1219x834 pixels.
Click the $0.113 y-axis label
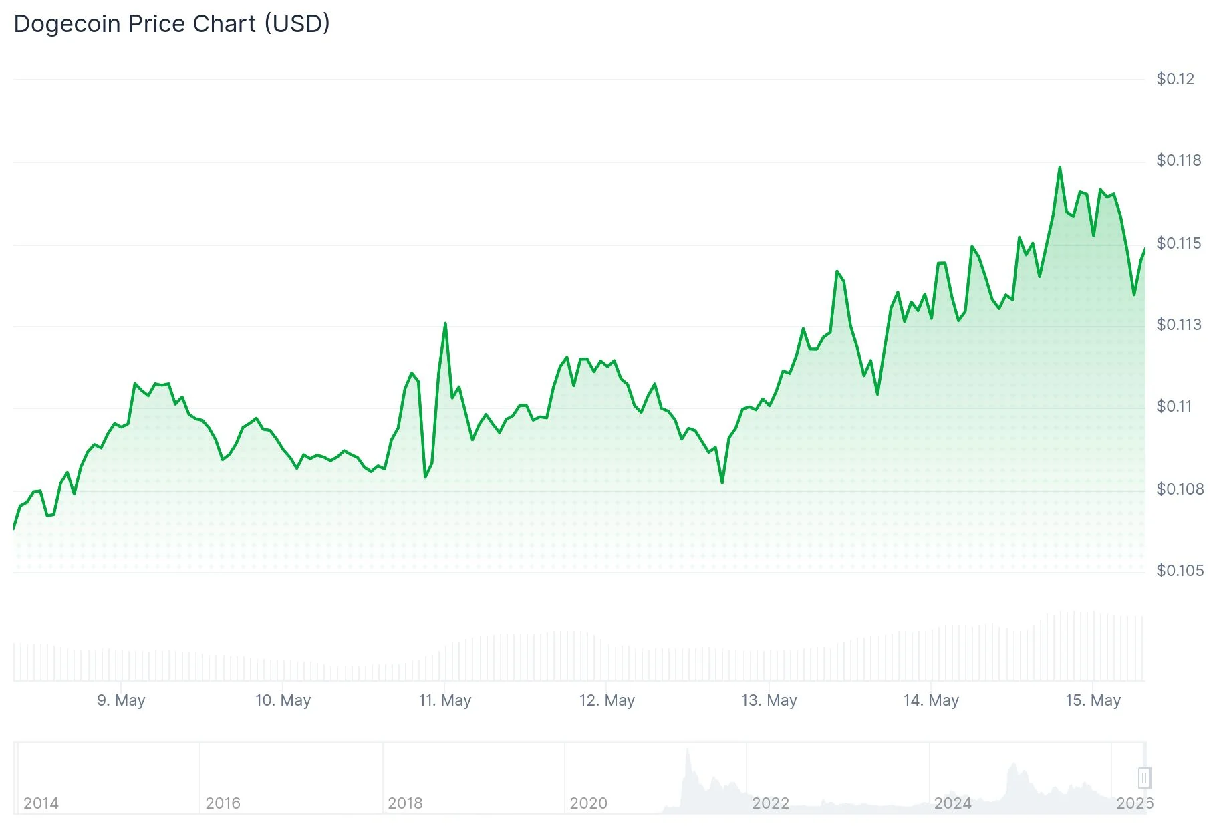click(1178, 325)
